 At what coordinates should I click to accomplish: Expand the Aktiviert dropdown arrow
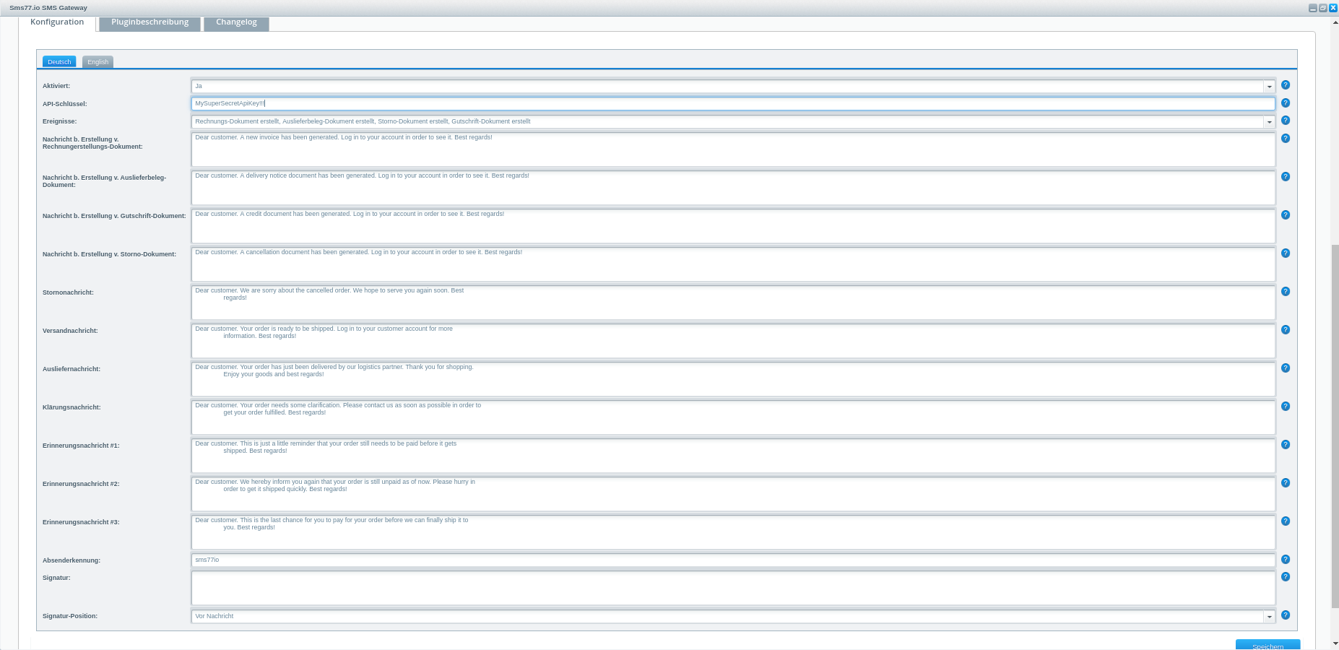[1269, 87]
